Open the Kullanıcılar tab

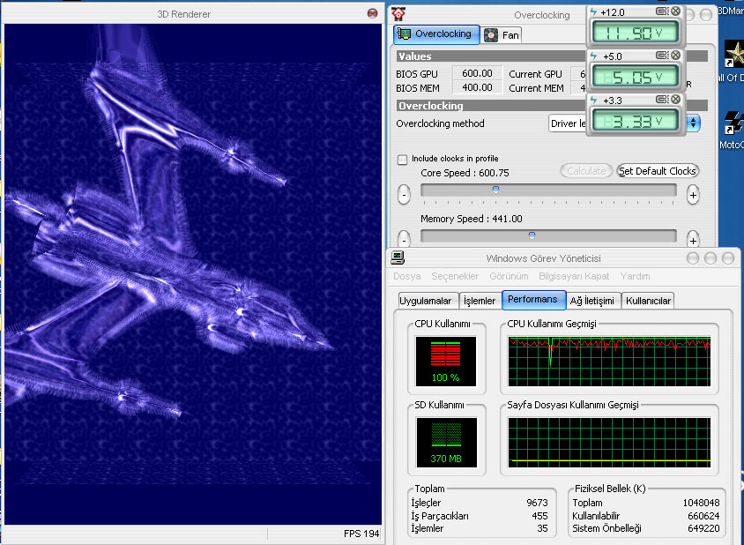coord(648,301)
